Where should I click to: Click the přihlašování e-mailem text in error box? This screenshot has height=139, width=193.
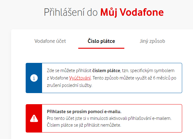pyautogui.click(x=150, y=118)
